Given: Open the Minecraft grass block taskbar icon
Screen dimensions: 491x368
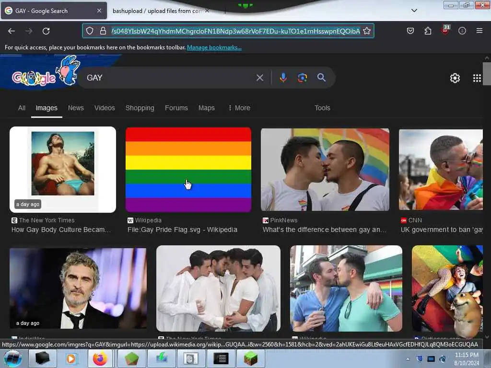Looking at the screenshot, I should tap(251, 358).
